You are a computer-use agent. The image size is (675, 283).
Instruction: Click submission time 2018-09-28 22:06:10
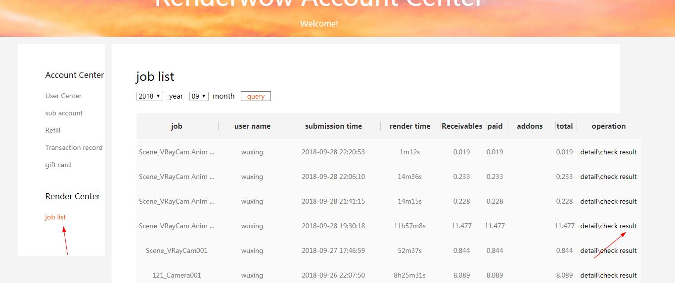pos(333,177)
